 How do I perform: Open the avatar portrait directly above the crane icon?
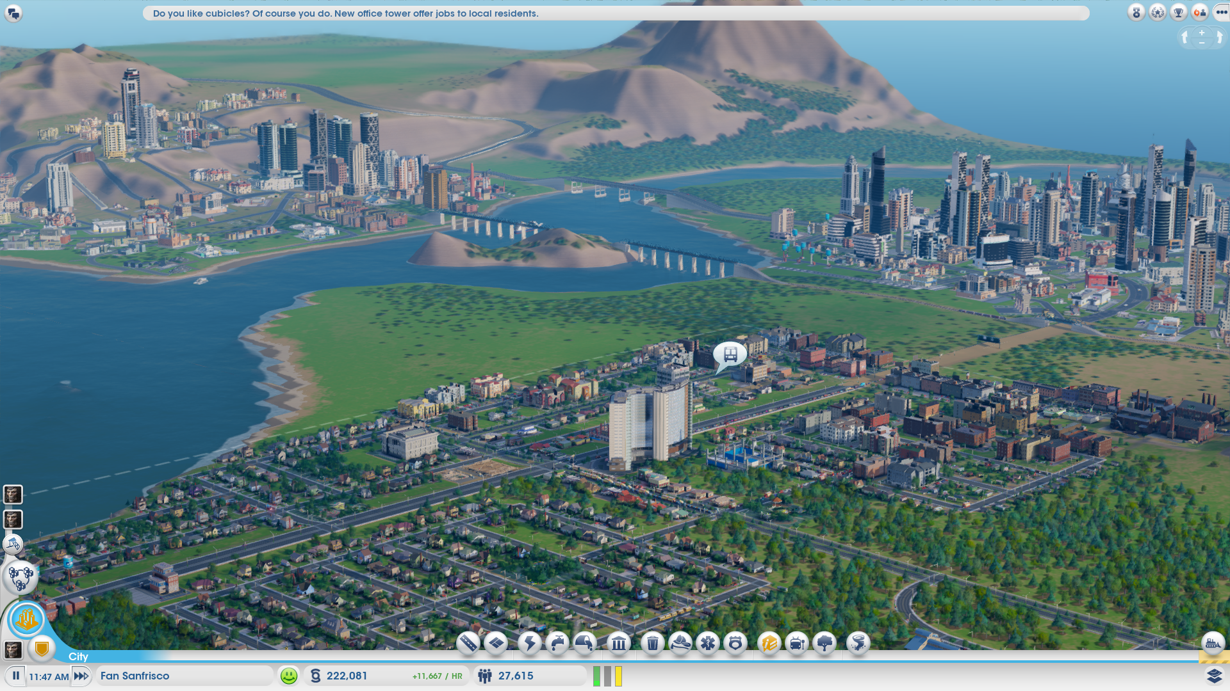13,519
